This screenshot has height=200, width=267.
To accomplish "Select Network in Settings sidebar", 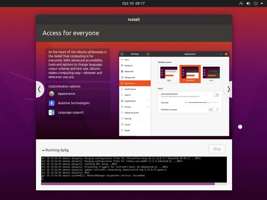I will 135,66.
